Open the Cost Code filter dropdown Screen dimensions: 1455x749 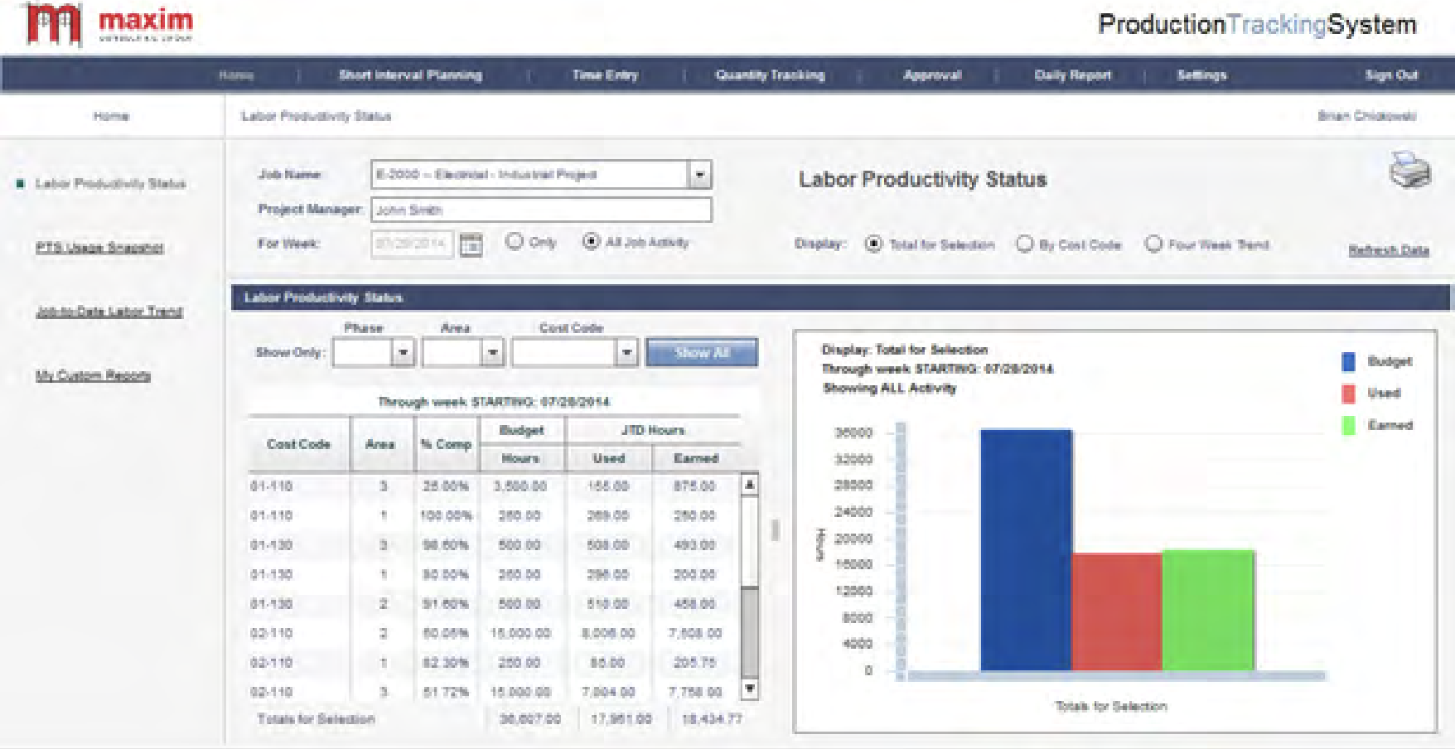click(626, 352)
